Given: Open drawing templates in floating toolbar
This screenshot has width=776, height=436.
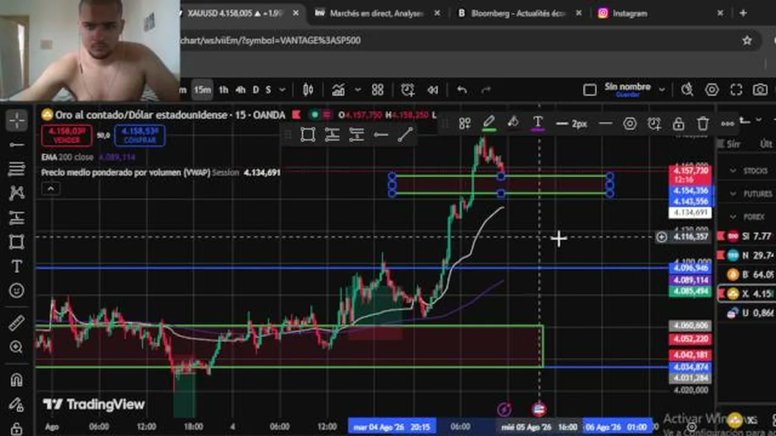Looking at the screenshot, I should click(465, 124).
